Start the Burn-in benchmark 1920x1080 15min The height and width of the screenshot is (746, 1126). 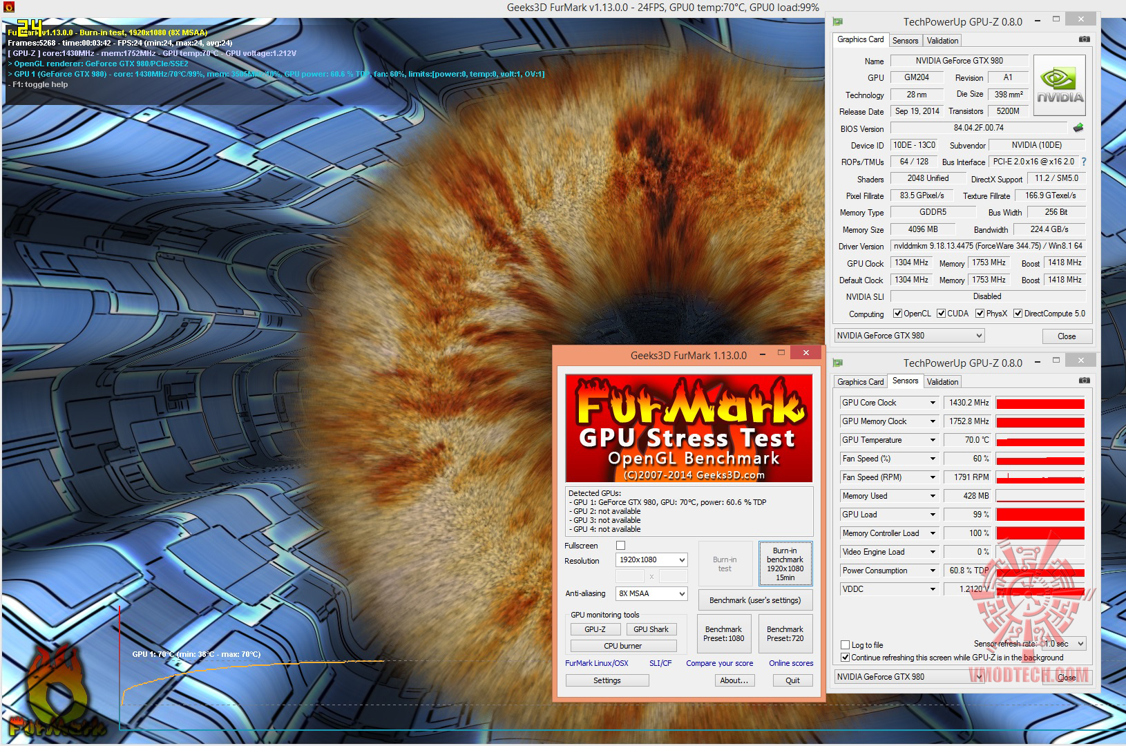click(785, 564)
